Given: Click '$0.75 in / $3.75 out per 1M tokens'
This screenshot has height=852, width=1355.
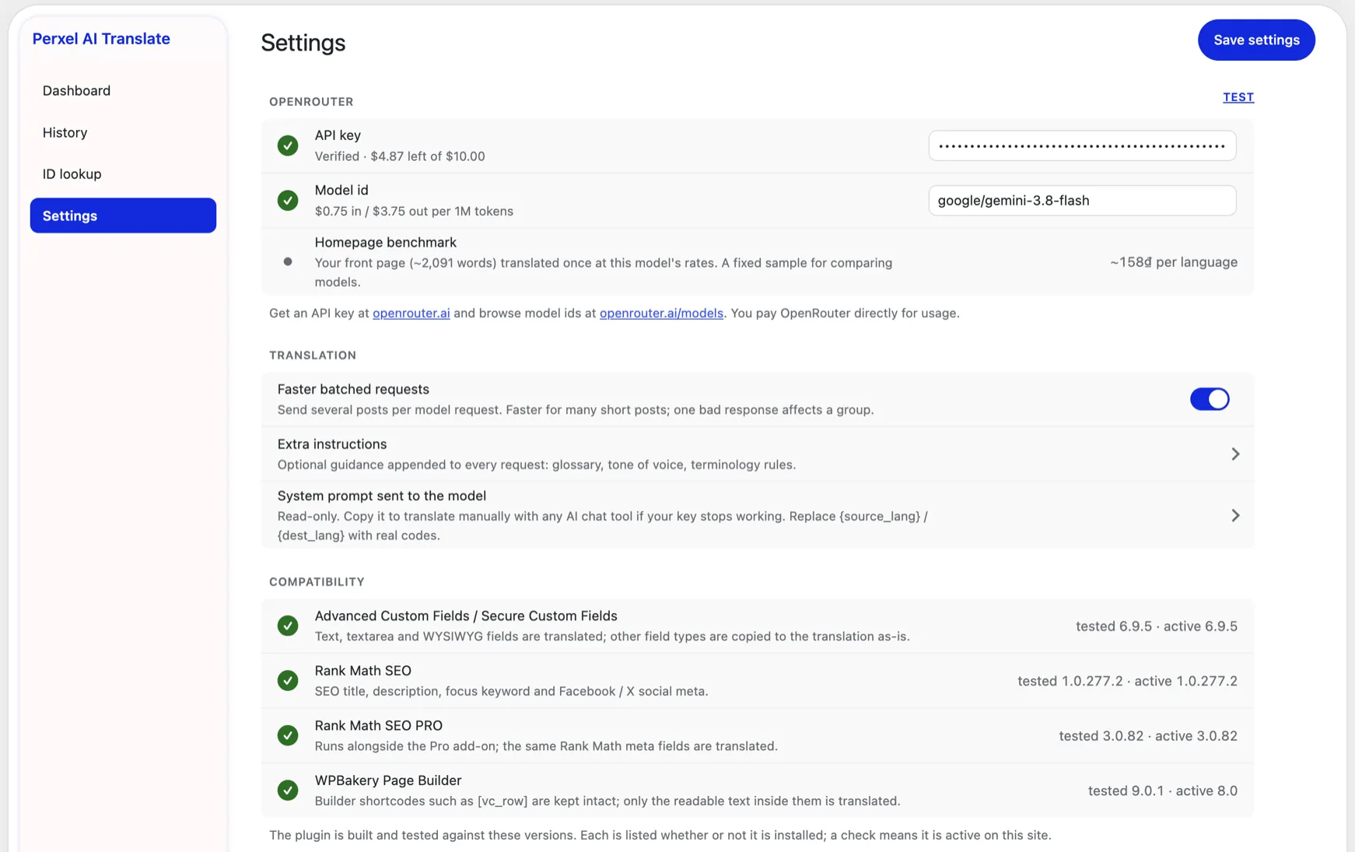Looking at the screenshot, I should pyautogui.click(x=414, y=212).
